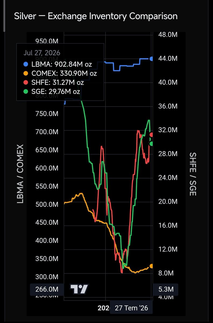Click the 400.0M left axis label

(47, 240)
